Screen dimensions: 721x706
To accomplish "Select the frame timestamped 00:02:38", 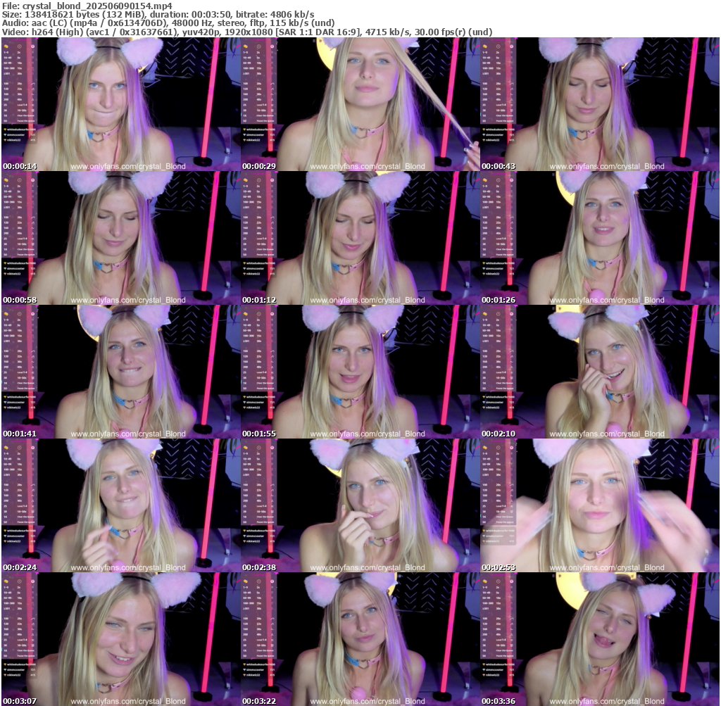I will point(360,505).
